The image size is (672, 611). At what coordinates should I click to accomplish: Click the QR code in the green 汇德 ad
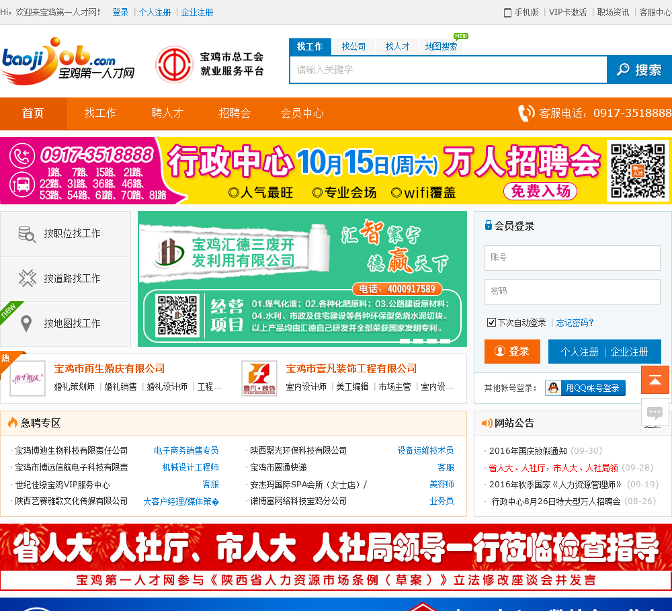(x=177, y=315)
